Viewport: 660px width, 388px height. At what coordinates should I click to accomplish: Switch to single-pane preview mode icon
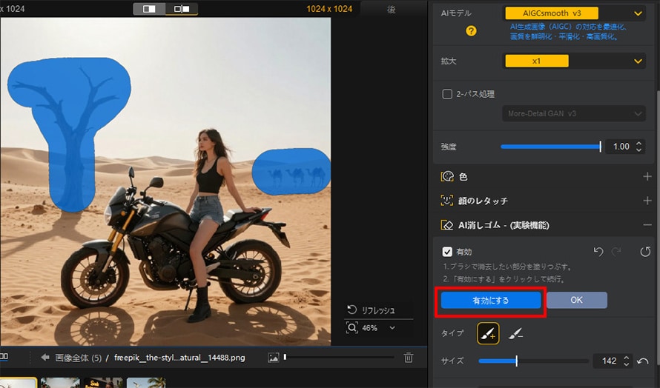pos(149,9)
